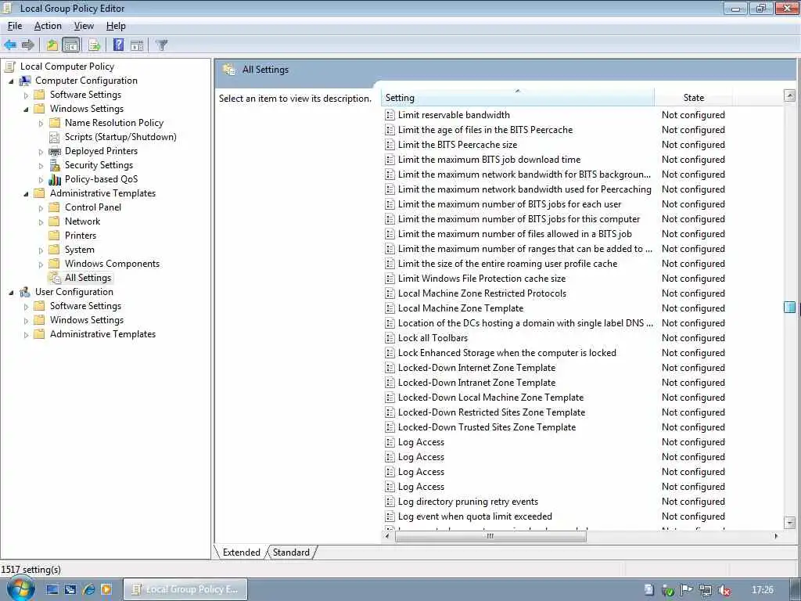Image resolution: width=801 pixels, height=601 pixels.
Task: Open the Windows Media Player taskbar icon
Action: [x=106, y=589]
